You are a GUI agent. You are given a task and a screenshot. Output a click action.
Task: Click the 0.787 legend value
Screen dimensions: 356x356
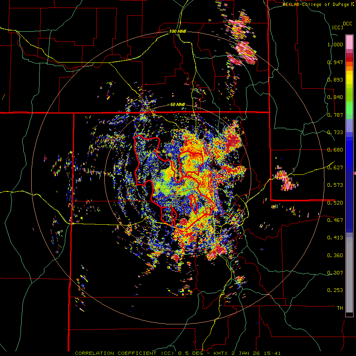click(x=335, y=115)
